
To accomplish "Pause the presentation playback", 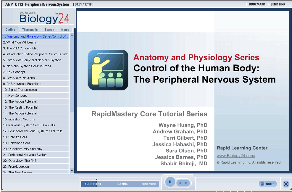I will pyautogui.click(x=170, y=182).
